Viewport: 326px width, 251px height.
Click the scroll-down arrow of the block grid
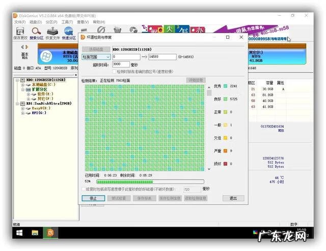(209, 169)
